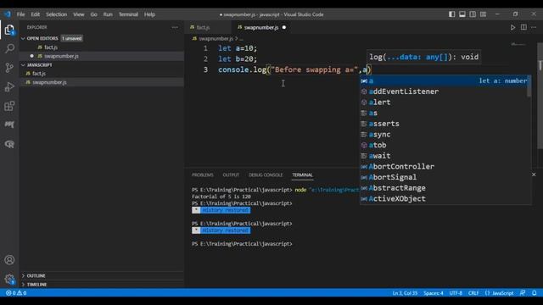Open the Selection menu
543x305 pixels.
57,14
